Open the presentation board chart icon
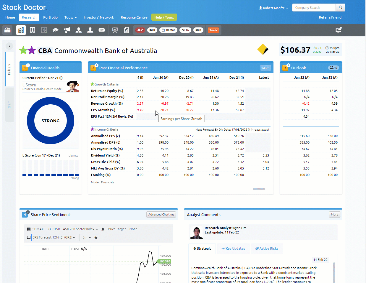The height and width of the screenshot is (283, 366). 115,30
